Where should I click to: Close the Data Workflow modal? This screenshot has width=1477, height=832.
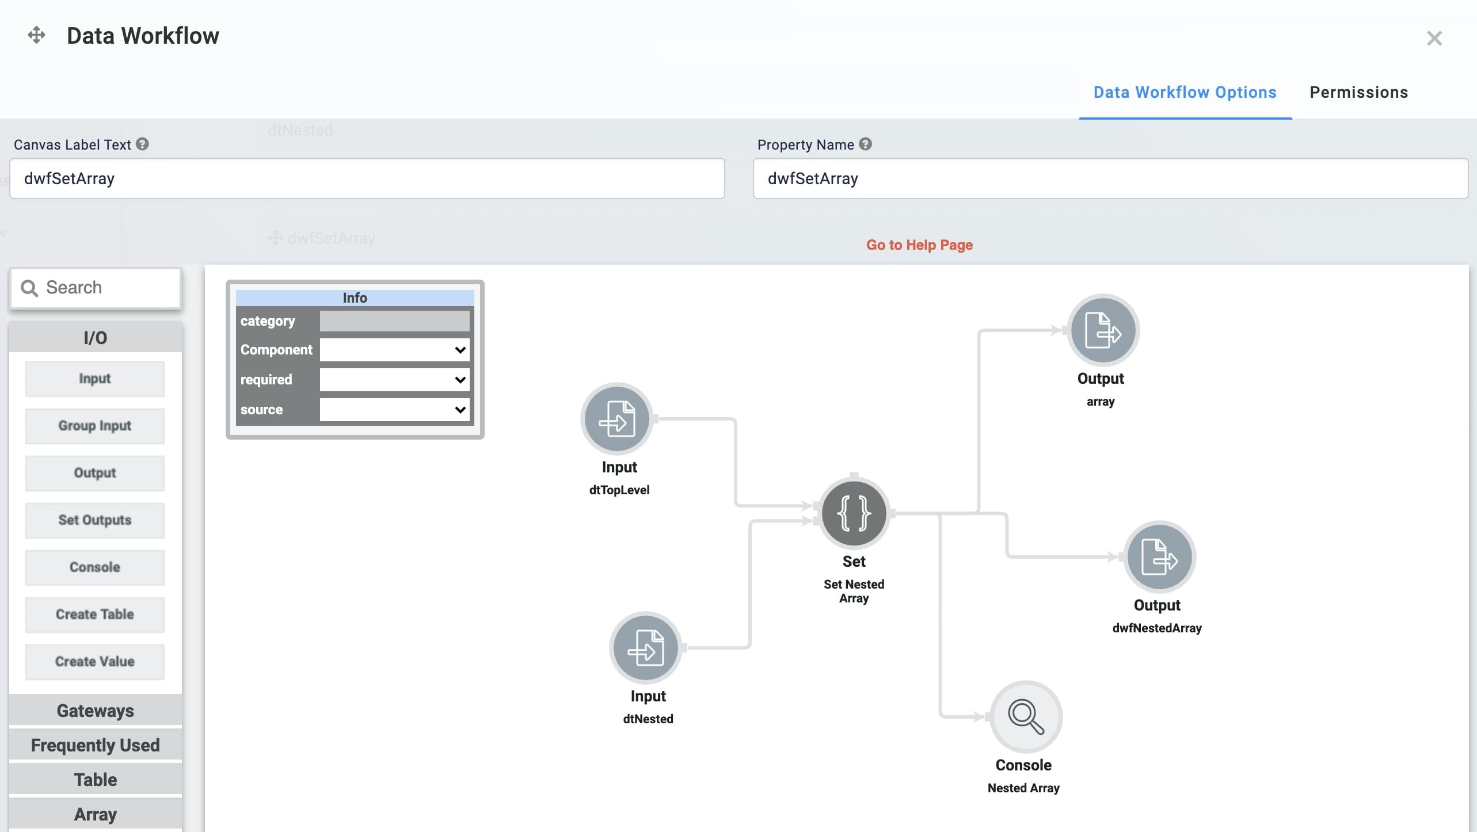tap(1434, 39)
